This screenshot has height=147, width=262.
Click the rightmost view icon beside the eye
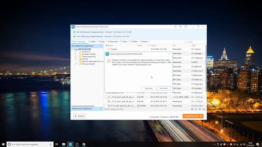(203, 109)
